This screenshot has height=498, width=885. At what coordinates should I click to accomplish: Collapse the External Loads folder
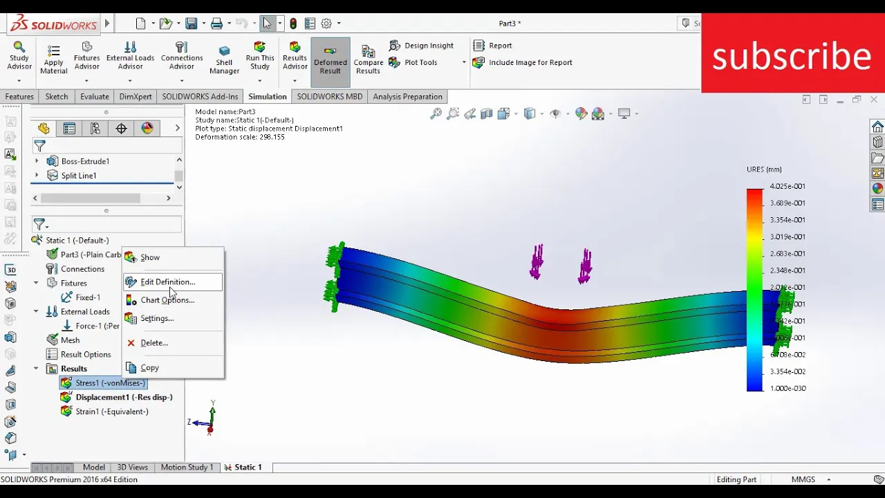(36, 311)
